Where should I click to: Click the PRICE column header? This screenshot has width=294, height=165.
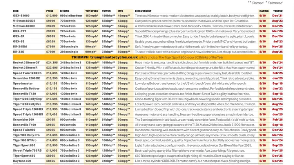click(x=50, y=11)
